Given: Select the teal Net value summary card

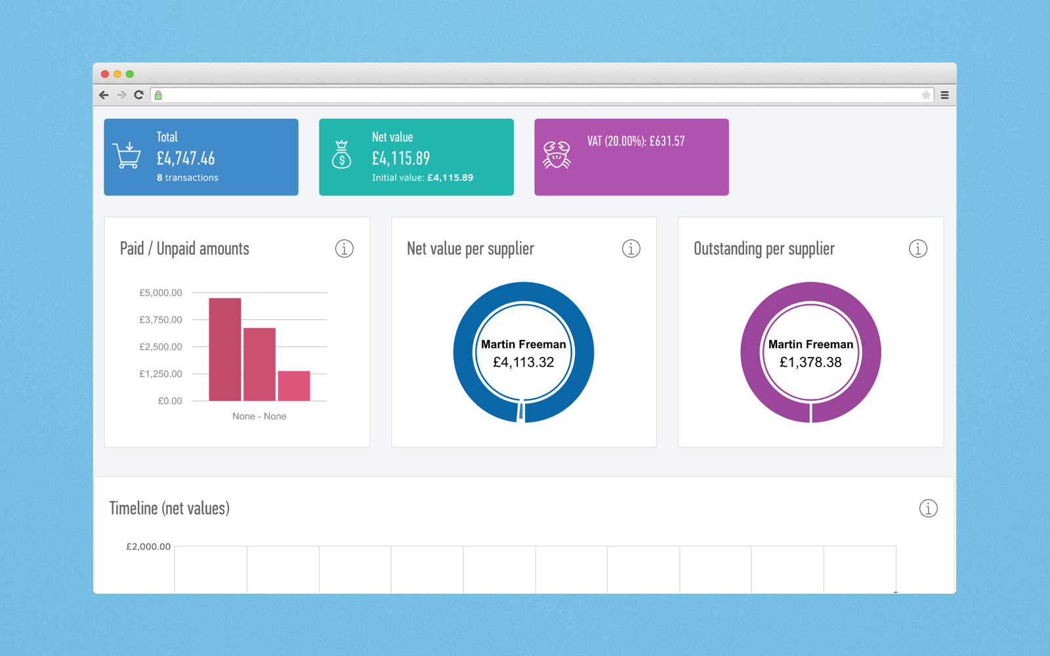Looking at the screenshot, I should 416,157.
